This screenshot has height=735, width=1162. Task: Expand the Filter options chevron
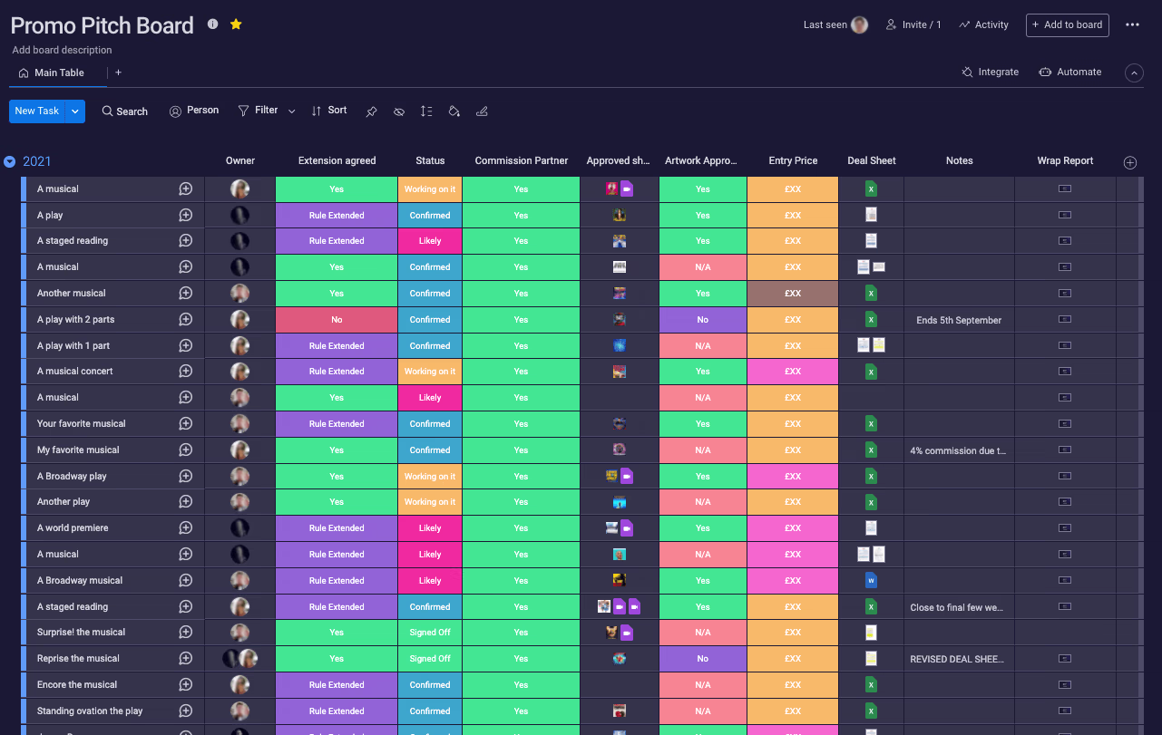(291, 111)
